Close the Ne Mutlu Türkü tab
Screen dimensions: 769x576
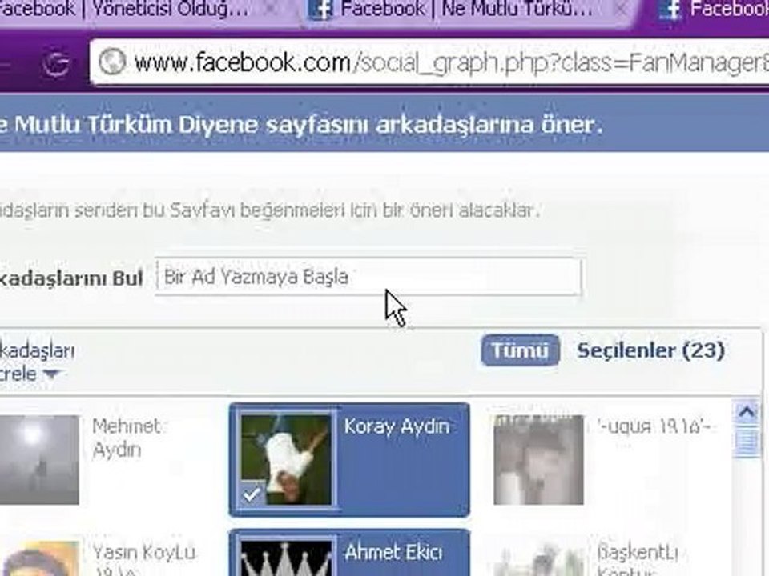point(621,9)
